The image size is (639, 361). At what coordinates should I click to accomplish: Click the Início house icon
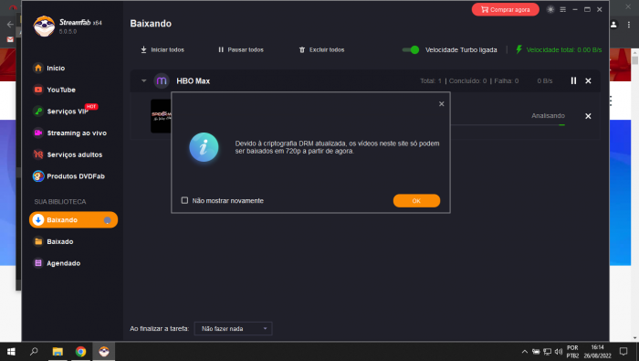(x=38, y=68)
